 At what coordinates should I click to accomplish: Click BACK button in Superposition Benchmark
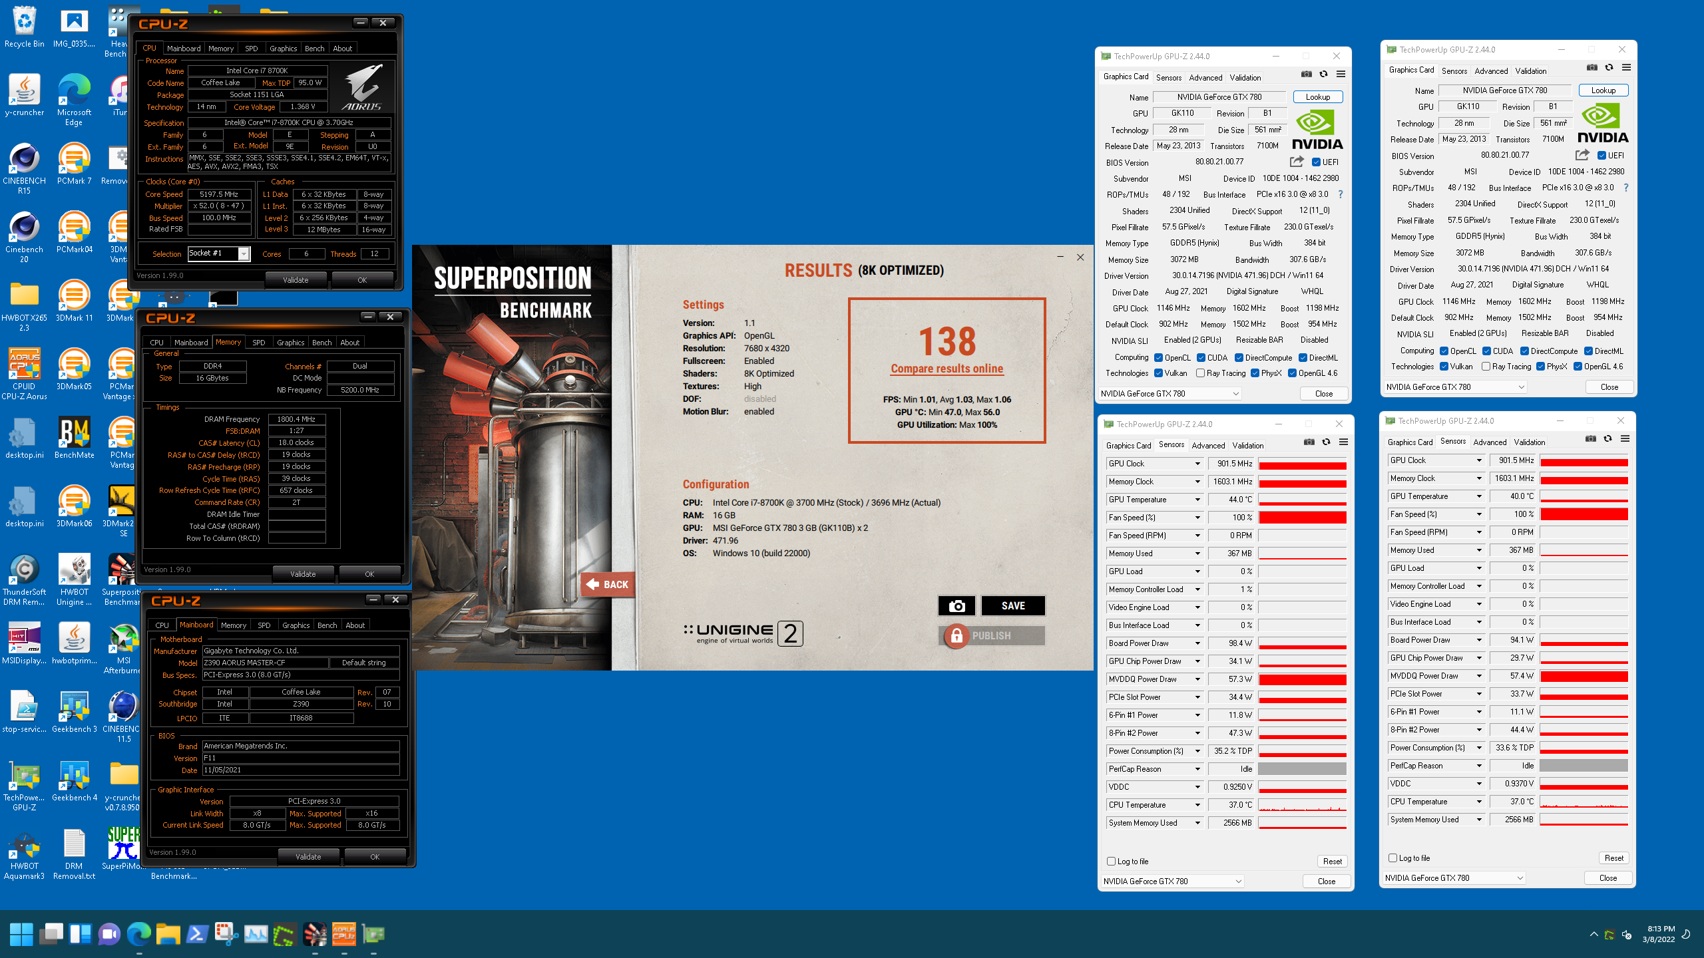(x=607, y=584)
